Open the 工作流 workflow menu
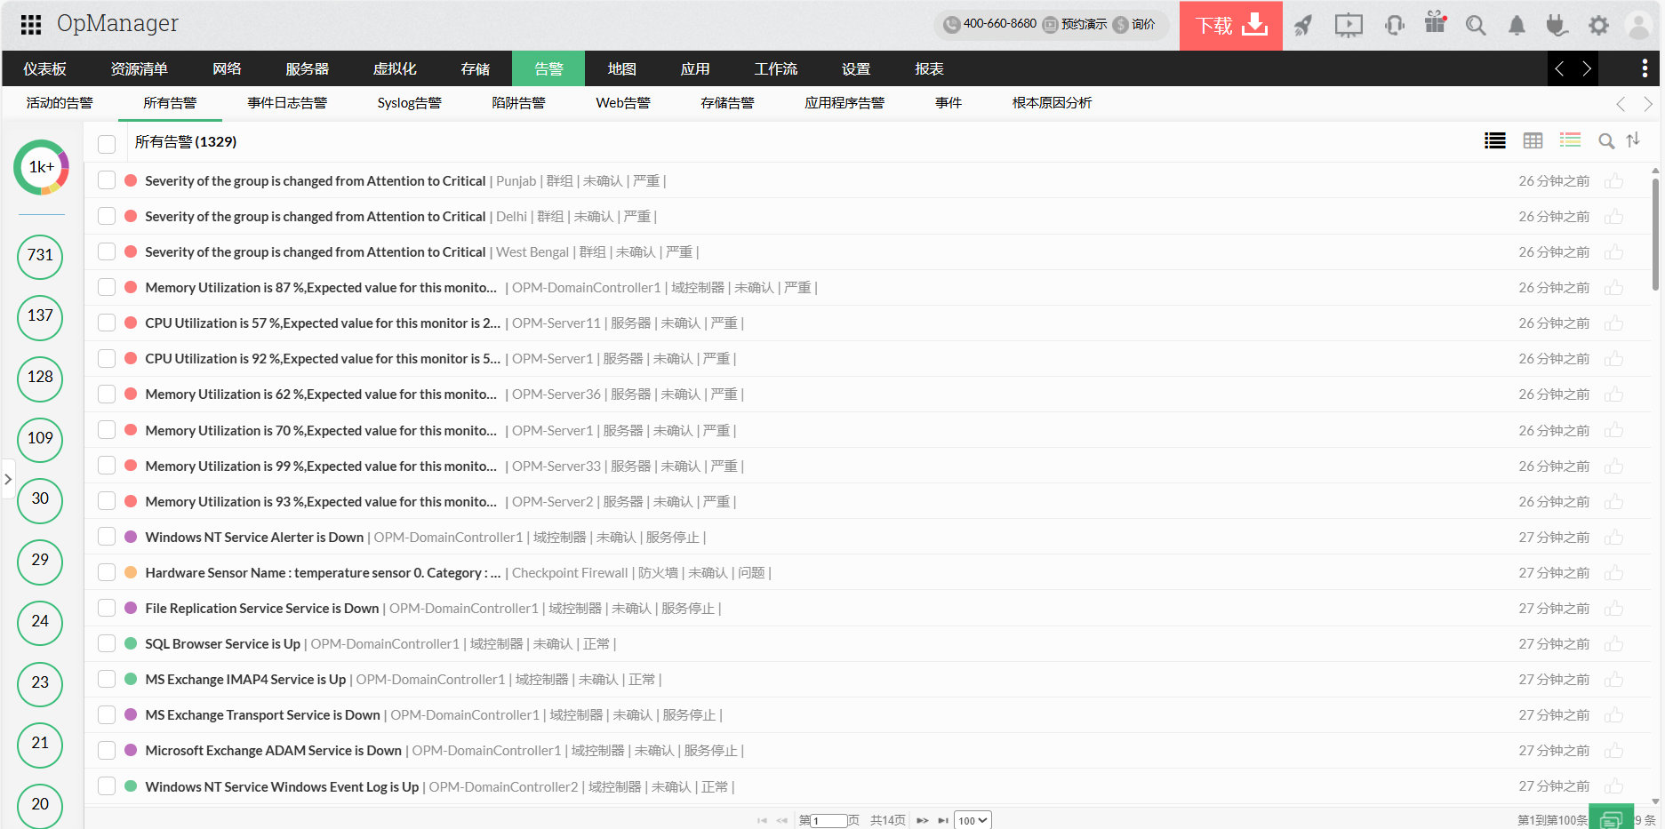1665x829 pixels. pyautogui.click(x=776, y=68)
